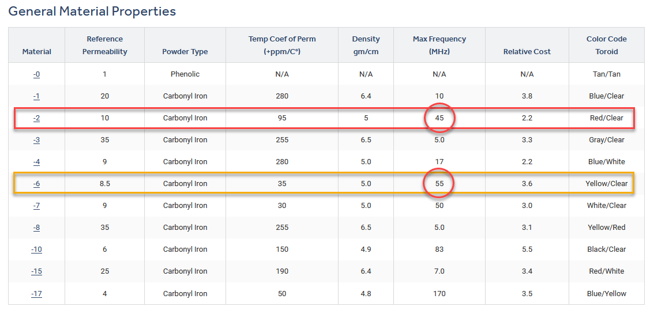Click the Color Code Toroid column header
The height and width of the screenshot is (314, 654).
[x=606, y=46]
